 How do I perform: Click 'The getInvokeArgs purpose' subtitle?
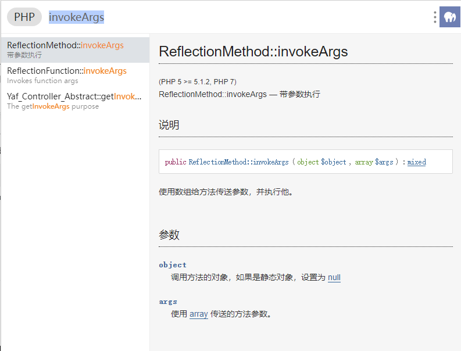click(x=53, y=106)
